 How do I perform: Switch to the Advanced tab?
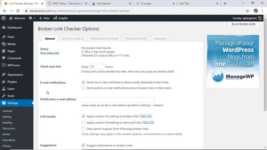point(160,39)
